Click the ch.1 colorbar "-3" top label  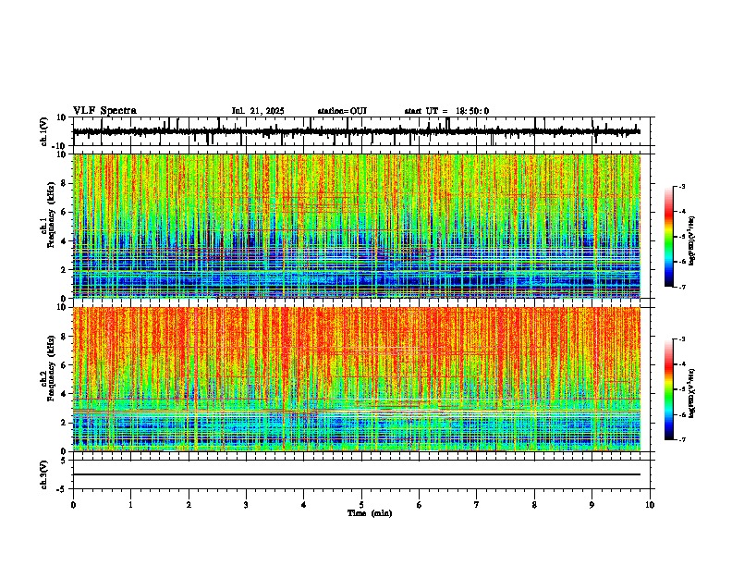click(x=681, y=186)
